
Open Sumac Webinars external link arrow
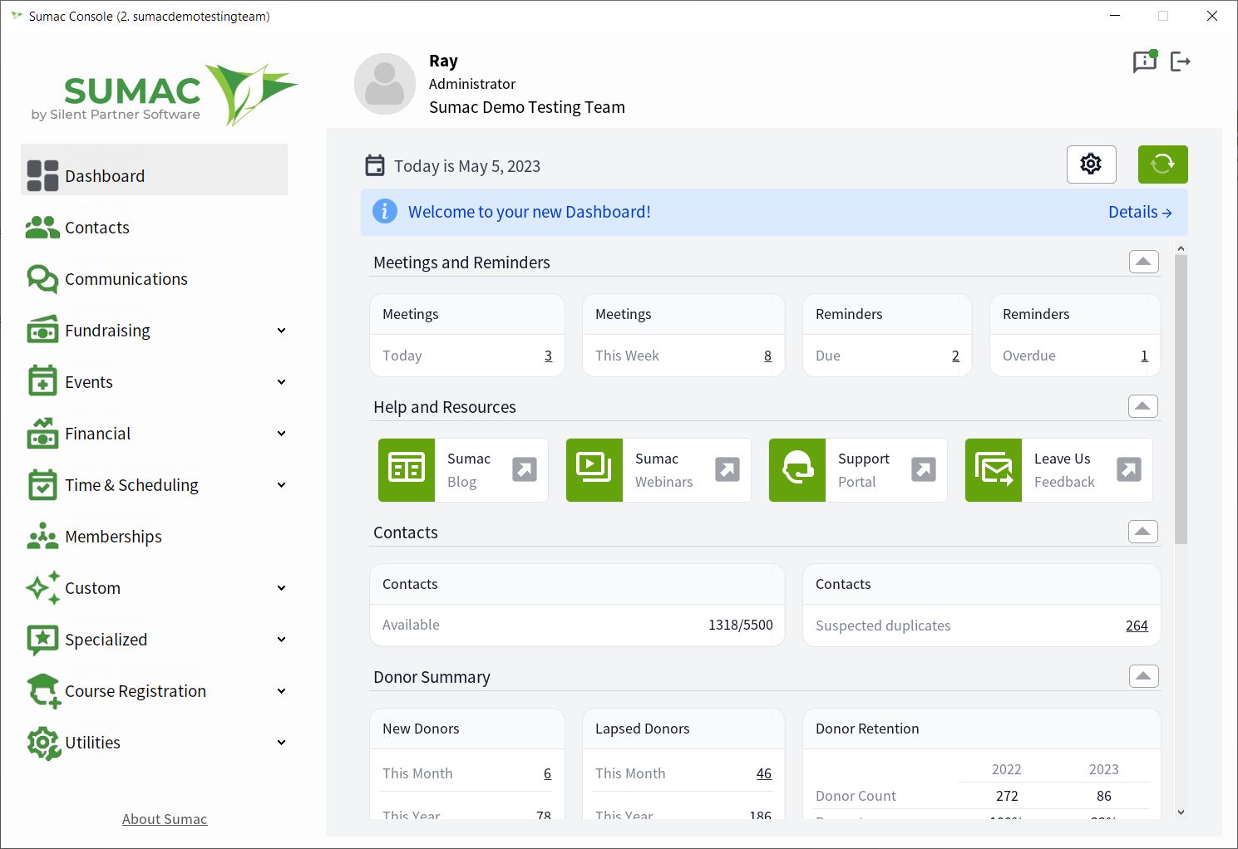point(728,469)
